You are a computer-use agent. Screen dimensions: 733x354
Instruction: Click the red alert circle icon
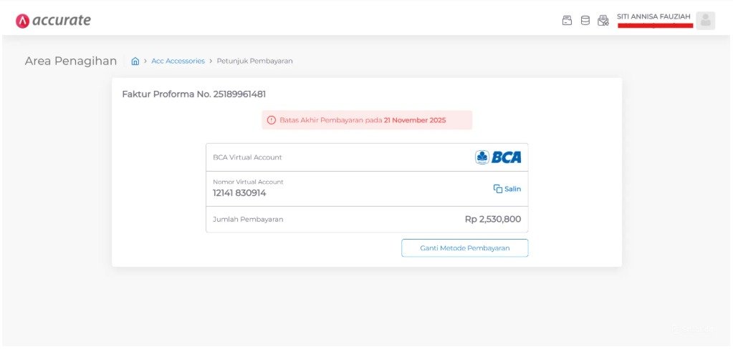[271, 120]
